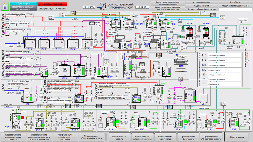The height and width of the screenshot is (142, 253).
Task: Open Обезвреживание кислопромывных сточных вод tab
Action: [x=13, y=137]
